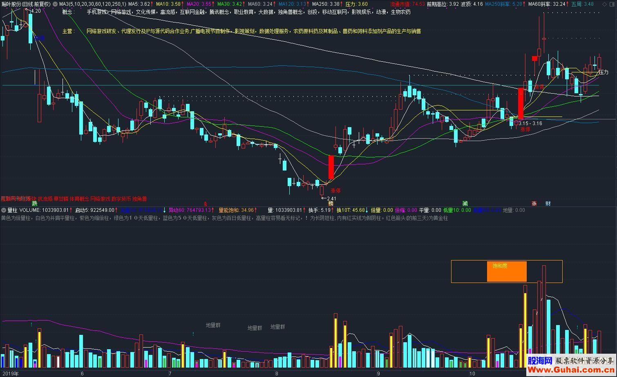Click the 3.15 - 3.16 price range label
The image size is (617, 377).
530,123
